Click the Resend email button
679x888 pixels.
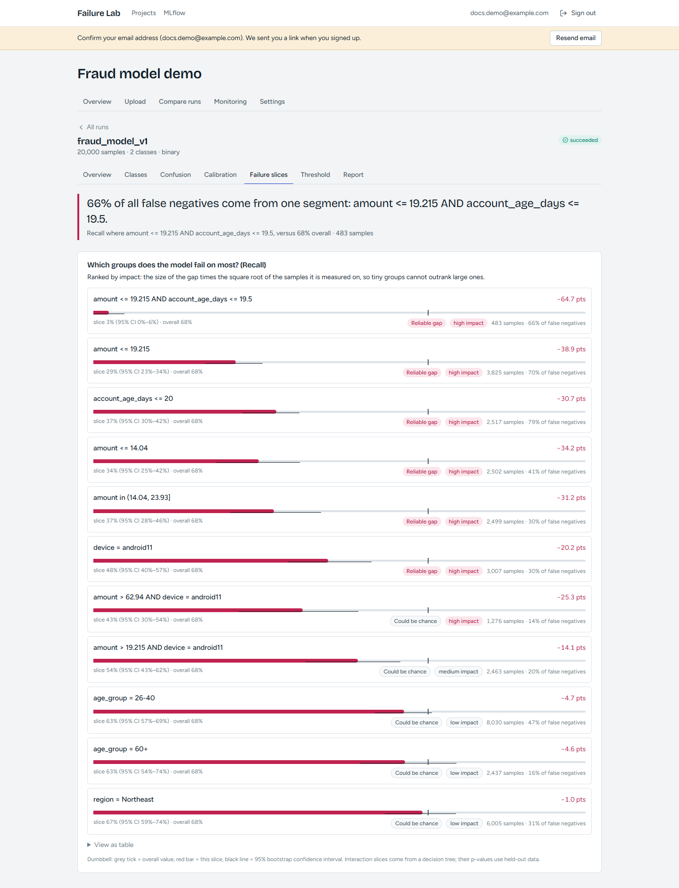(575, 38)
